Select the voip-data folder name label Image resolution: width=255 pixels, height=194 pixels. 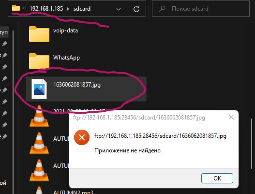[65, 30]
